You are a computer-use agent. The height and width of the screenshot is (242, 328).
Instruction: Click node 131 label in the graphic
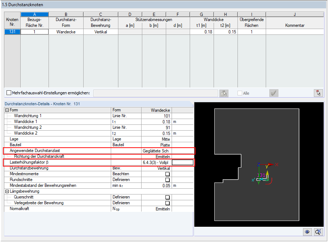click(x=261, y=175)
